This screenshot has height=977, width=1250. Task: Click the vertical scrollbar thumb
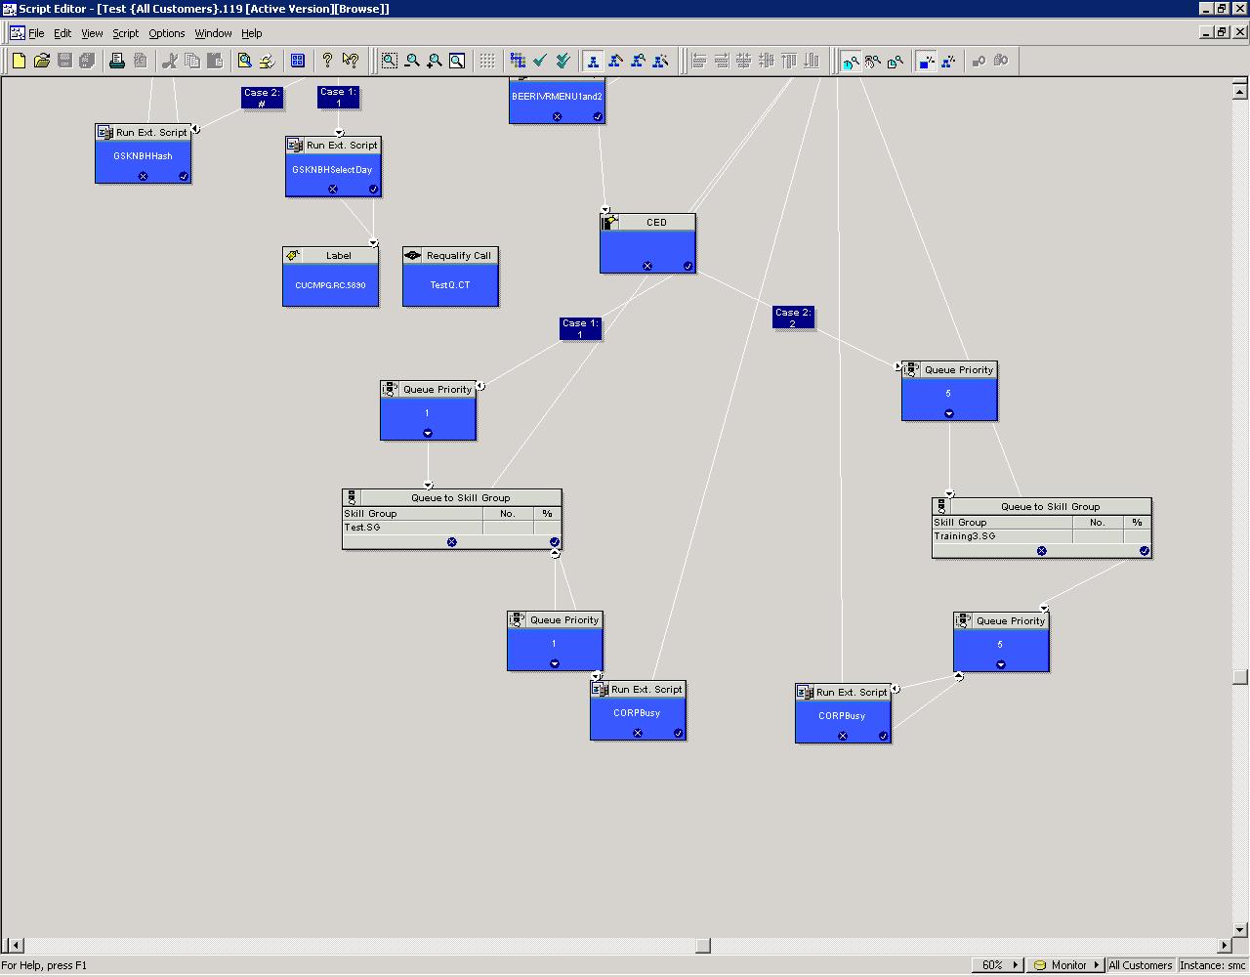click(1240, 677)
